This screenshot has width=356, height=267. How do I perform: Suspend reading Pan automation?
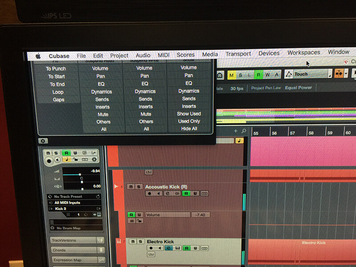click(101, 76)
